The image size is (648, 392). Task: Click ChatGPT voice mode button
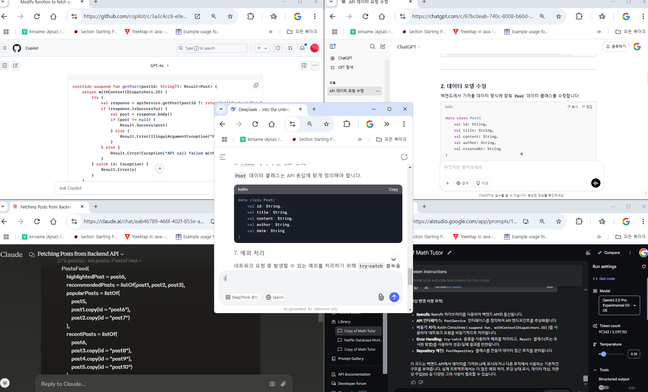point(595,183)
